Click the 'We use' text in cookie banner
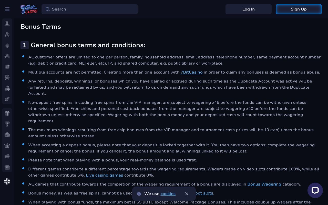 click(x=152, y=194)
